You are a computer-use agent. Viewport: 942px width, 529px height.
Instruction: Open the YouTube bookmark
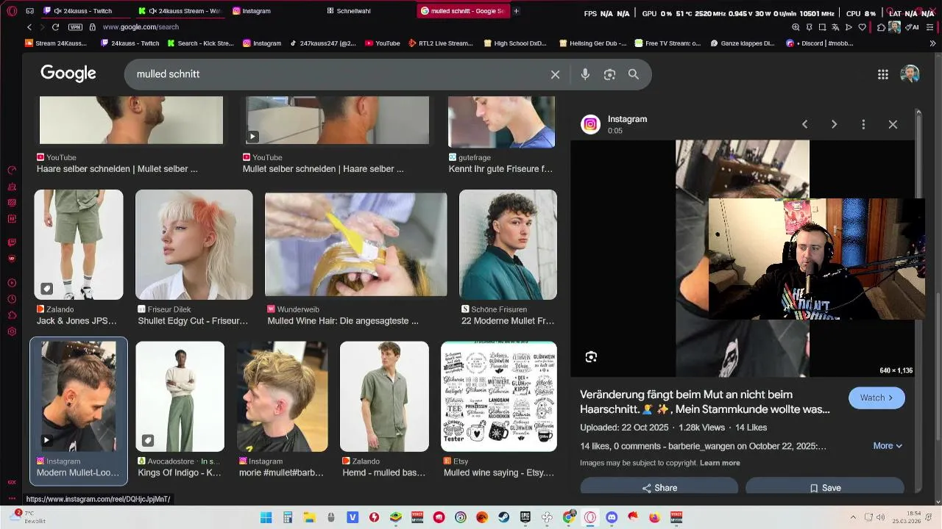pyautogui.click(x=383, y=43)
